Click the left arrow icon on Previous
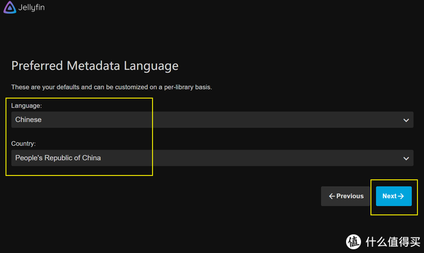This screenshot has width=424, height=253. coord(332,196)
